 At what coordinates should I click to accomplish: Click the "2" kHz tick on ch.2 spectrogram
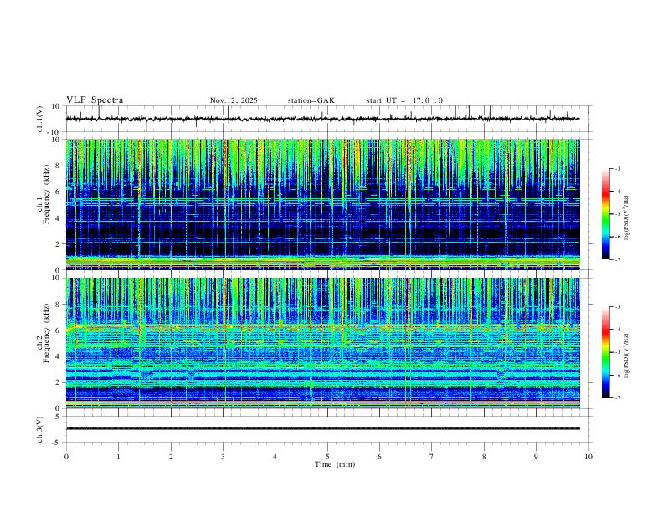pos(58,382)
